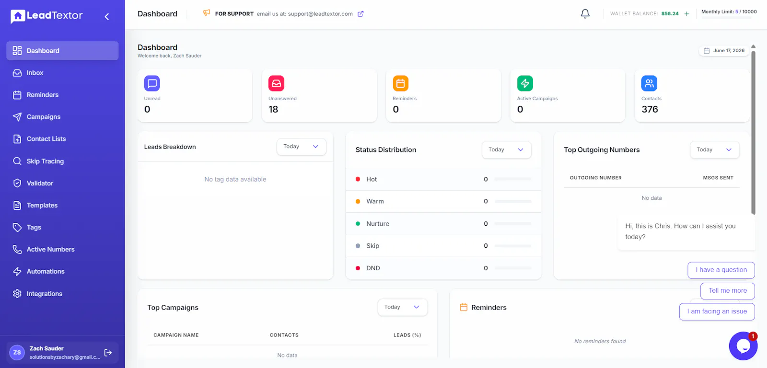Open the June 17, 2026 date picker

click(x=724, y=50)
